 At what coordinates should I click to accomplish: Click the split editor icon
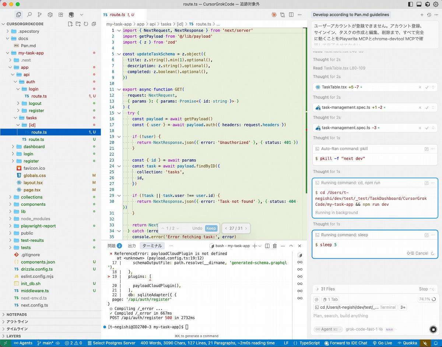[291, 15]
